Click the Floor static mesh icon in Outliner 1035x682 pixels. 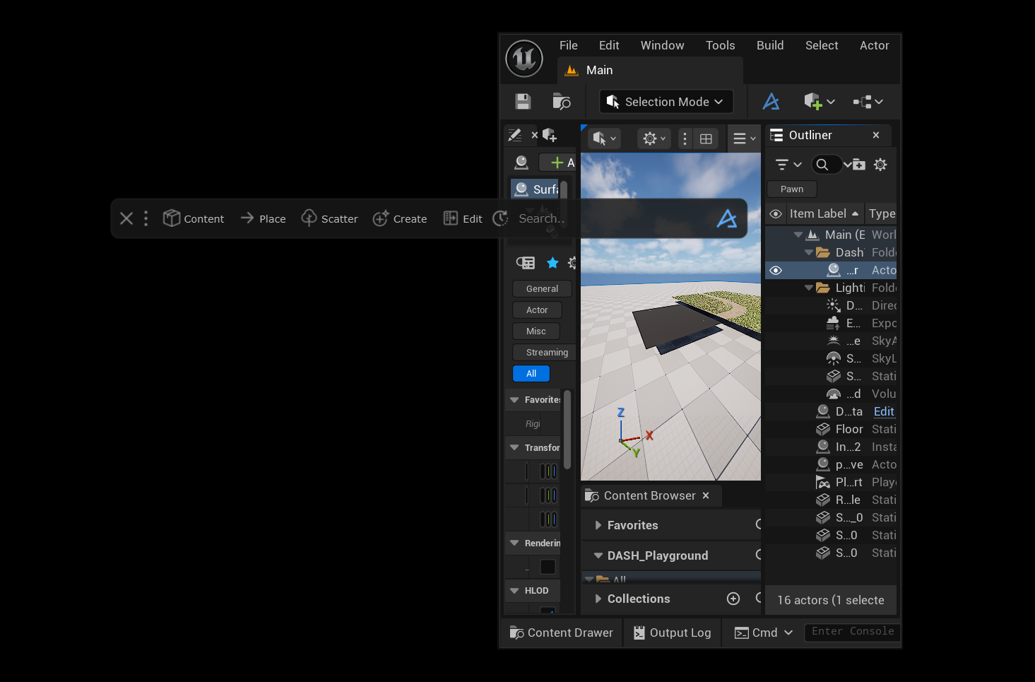823,429
